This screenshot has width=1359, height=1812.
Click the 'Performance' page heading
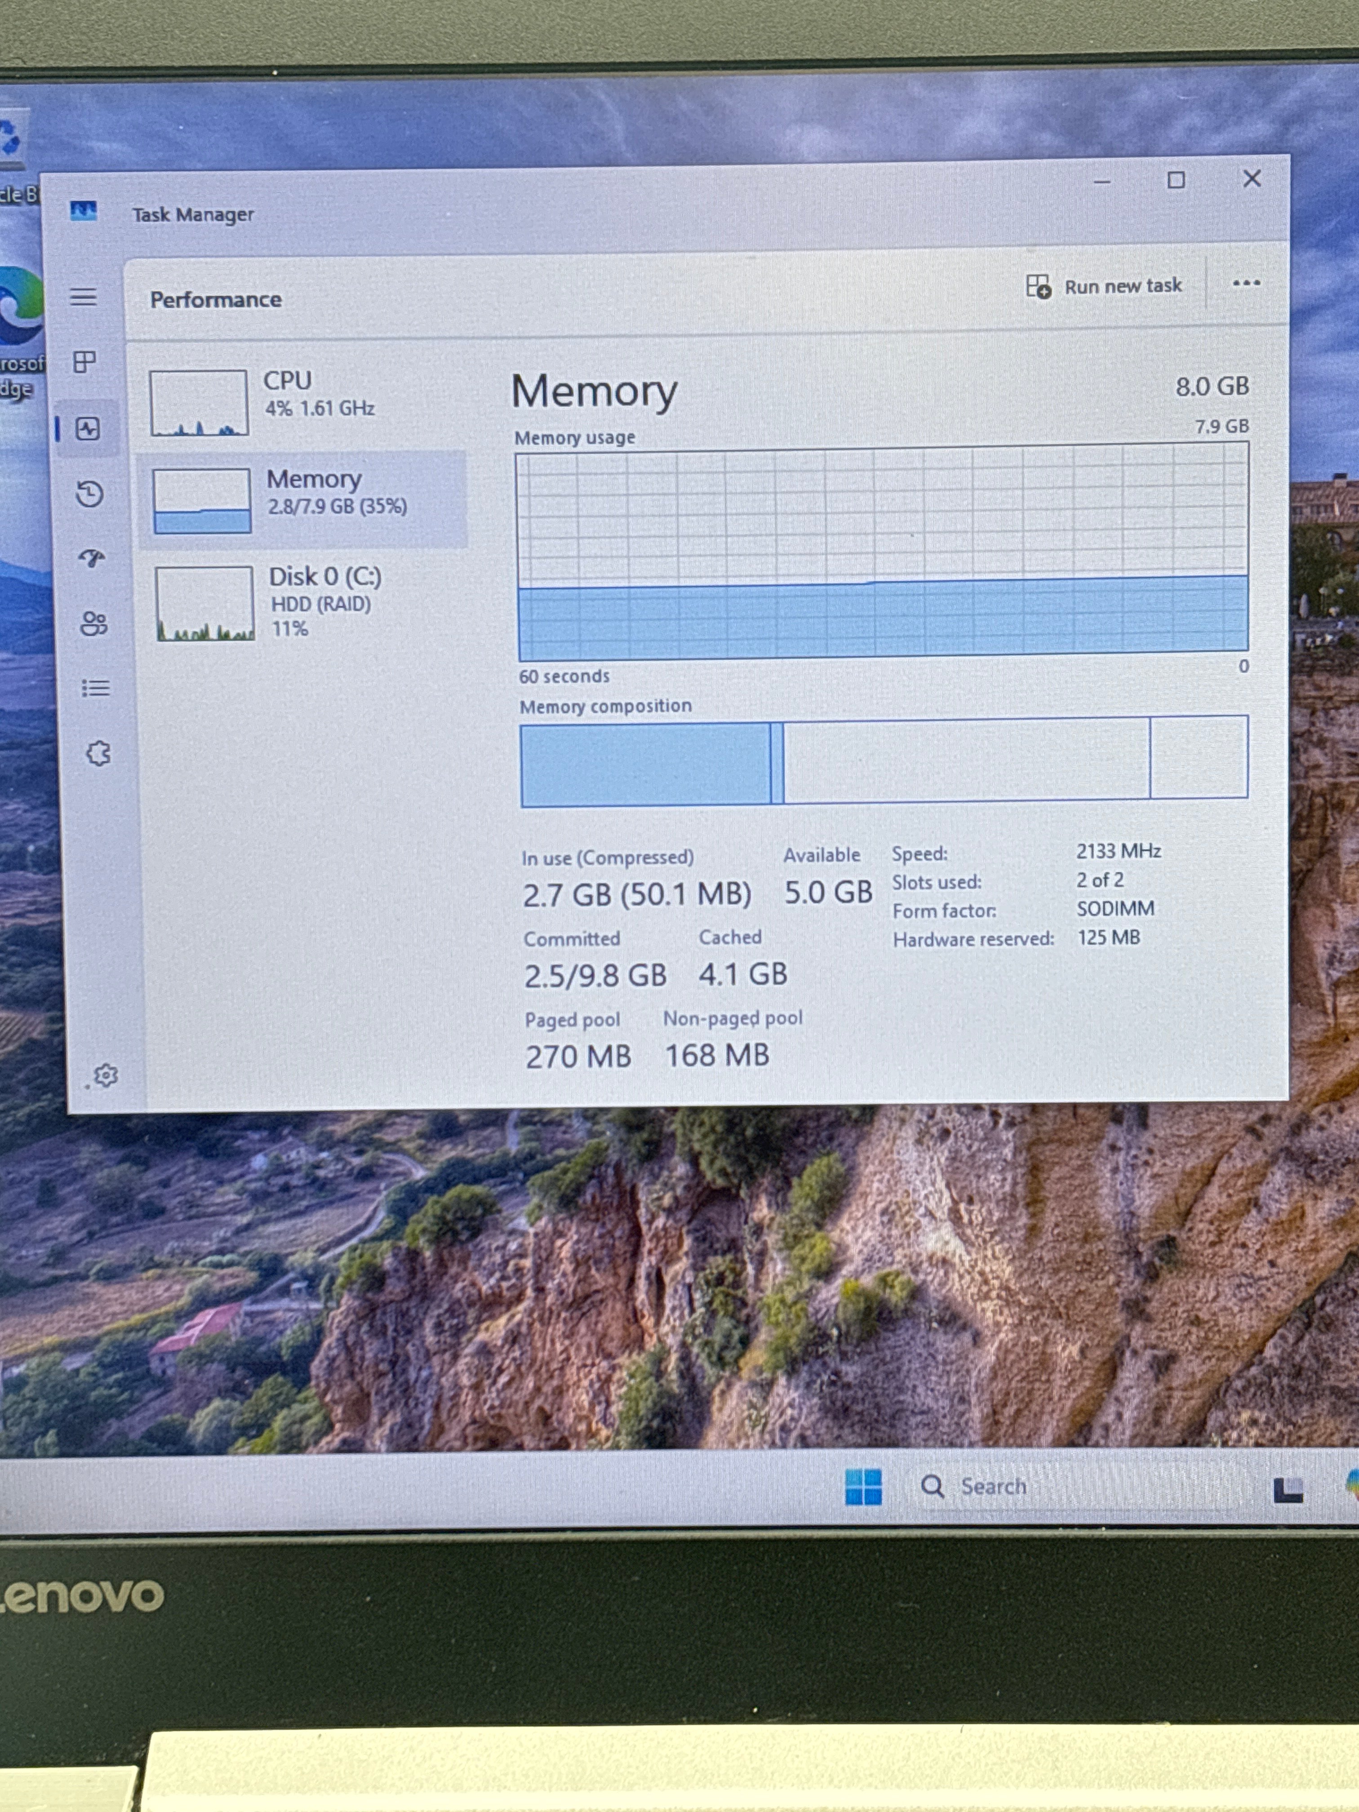click(x=215, y=300)
